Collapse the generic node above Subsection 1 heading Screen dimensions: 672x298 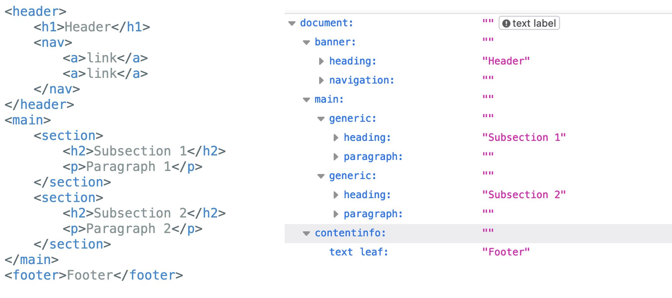pos(321,119)
